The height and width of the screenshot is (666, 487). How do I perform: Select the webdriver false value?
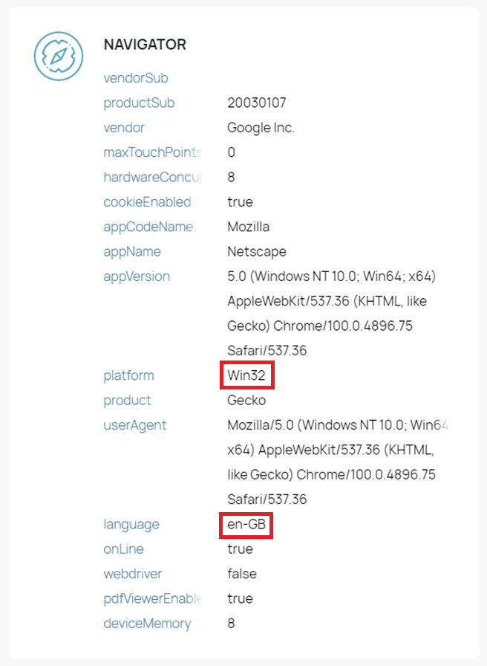click(x=242, y=574)
